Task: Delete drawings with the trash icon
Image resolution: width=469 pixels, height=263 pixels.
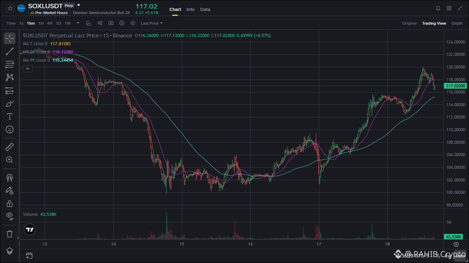Action: [10, 234]
